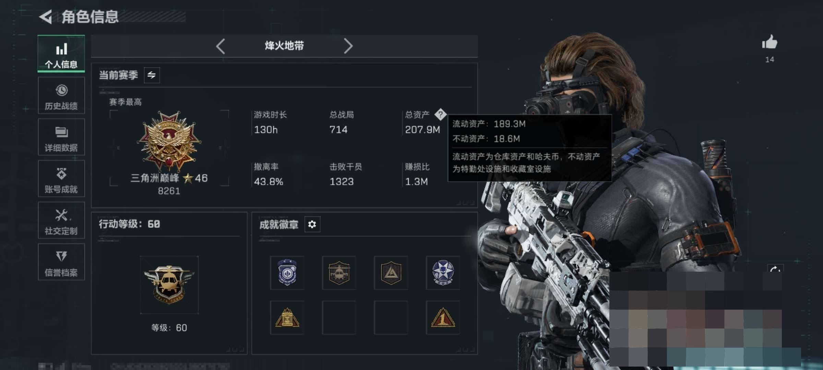The width and height of the screenshot is (823, 370).
Task: Rotate the character with the refresh arrow icon
Action: tap(775, 269)
